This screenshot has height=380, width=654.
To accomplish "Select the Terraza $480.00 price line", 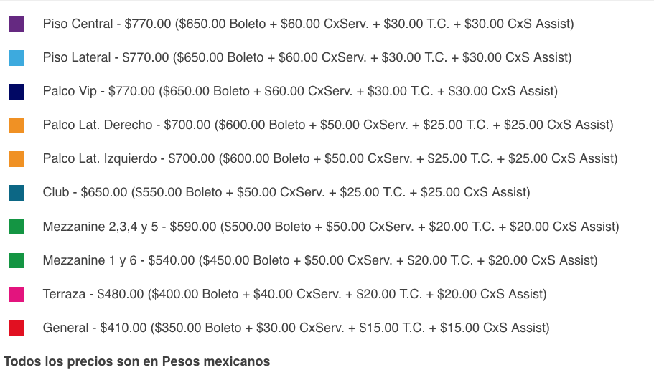I will point(294,294).
